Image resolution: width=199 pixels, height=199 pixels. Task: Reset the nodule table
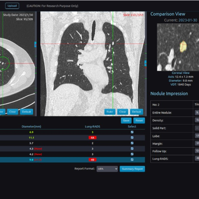coord(139,121)
